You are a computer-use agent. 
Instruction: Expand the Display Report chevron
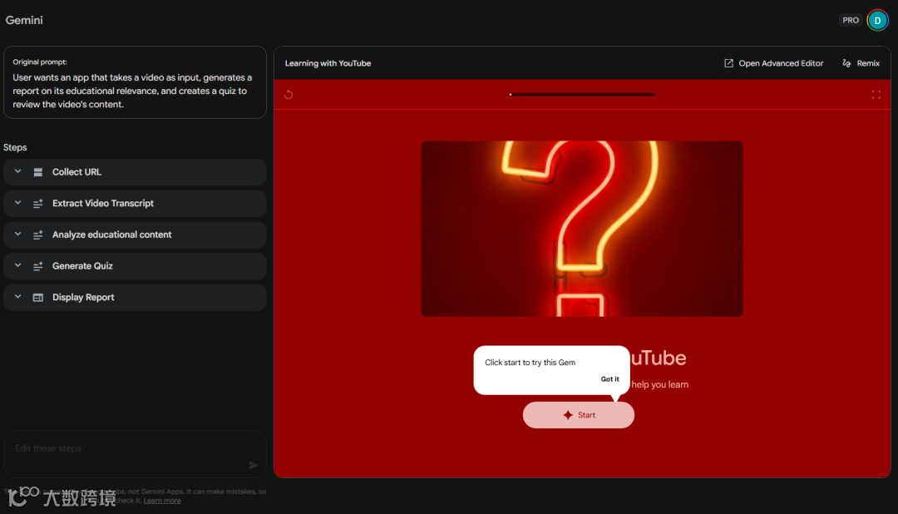(17, 297)
